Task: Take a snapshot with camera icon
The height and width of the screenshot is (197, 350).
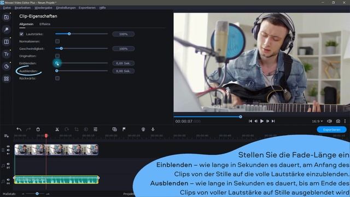Action: click(x=338, y=121)
